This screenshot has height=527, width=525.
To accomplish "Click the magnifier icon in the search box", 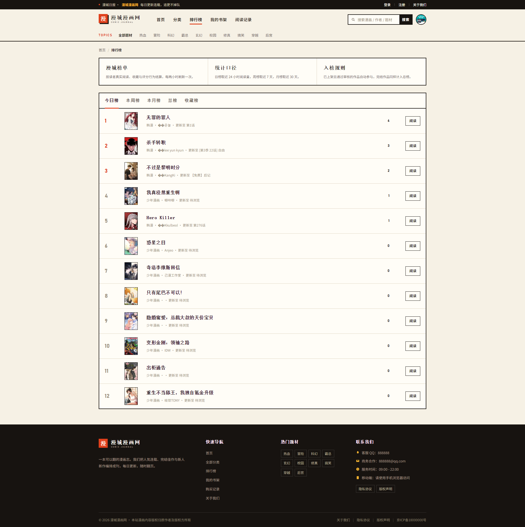I will (353, 20).
